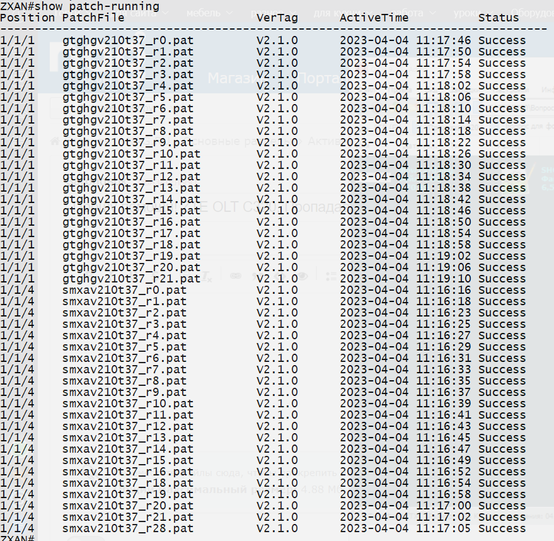
Task: Click Success status of gtghgv210t37_r14.pat row
Action: pyautogui.click(x=502, y=199)
